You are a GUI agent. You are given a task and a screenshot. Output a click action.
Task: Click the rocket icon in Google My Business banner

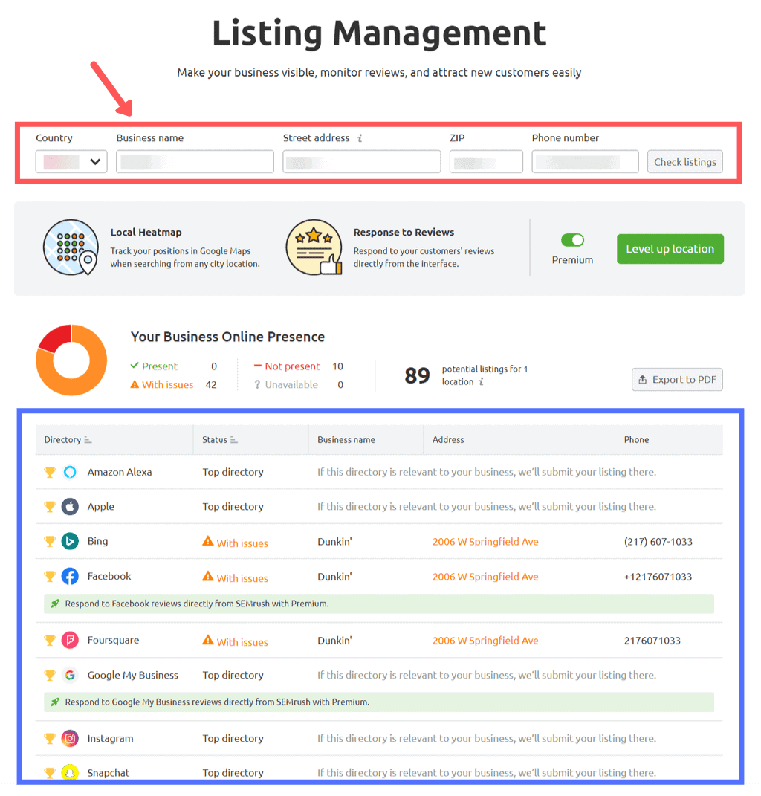click(x=55, y=702)
